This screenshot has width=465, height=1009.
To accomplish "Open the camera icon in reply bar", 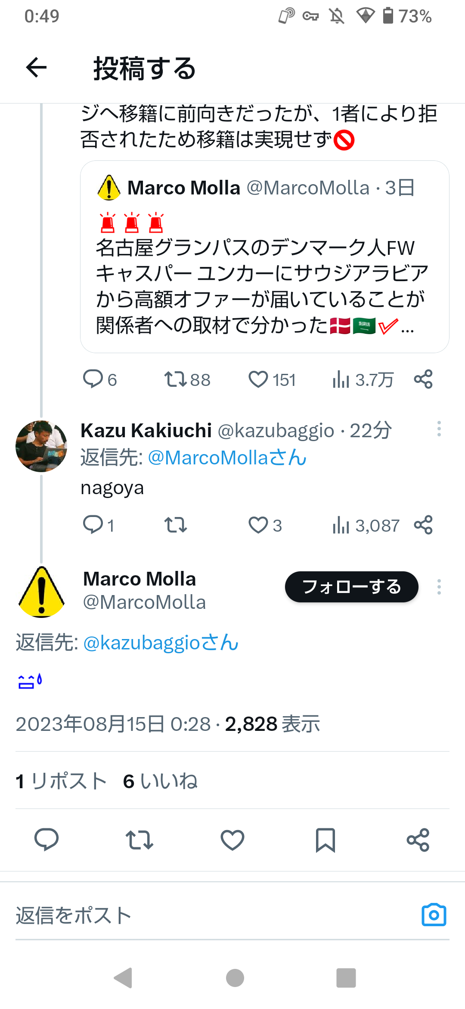I will [434, 915].
